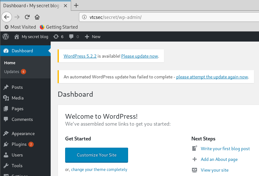The width and height of the screenshot is (259, 176).
Task: Click the Please update now link
Action: (139, 56)
